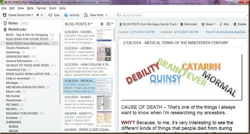This screenshot has height=134, width=250.
Task: Click the Updated date 3/17/2014 5:30 PM
Action: 186,32
